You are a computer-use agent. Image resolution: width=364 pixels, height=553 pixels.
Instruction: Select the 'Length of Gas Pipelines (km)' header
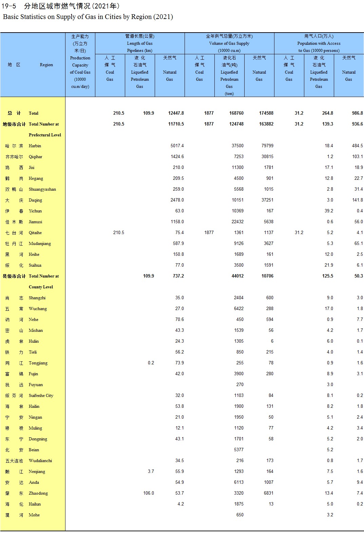click(x=140, y=43)
